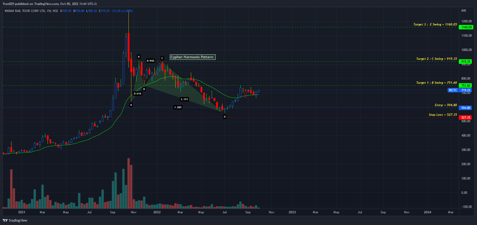Click the symbol title INDIAN RAIL TOUR CORP LTD

click(25, 11)
